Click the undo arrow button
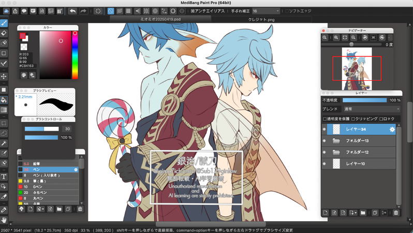Viewport: 413px width, 233px height. point(72,11)
